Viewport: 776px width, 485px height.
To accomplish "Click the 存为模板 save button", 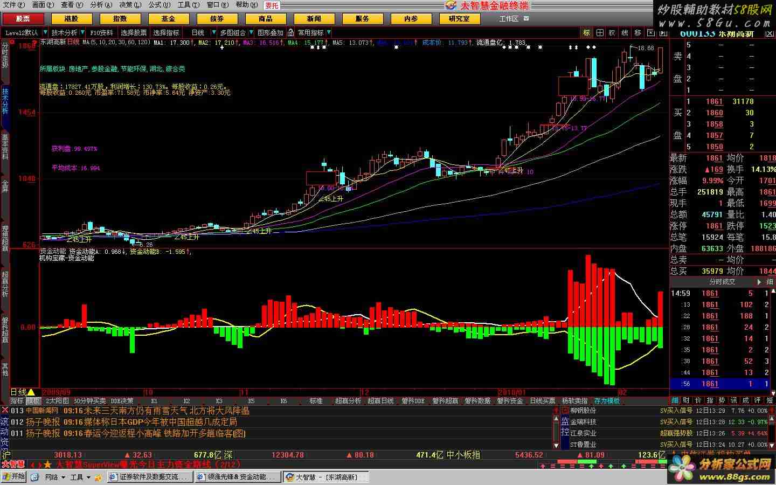I will 607,401.
